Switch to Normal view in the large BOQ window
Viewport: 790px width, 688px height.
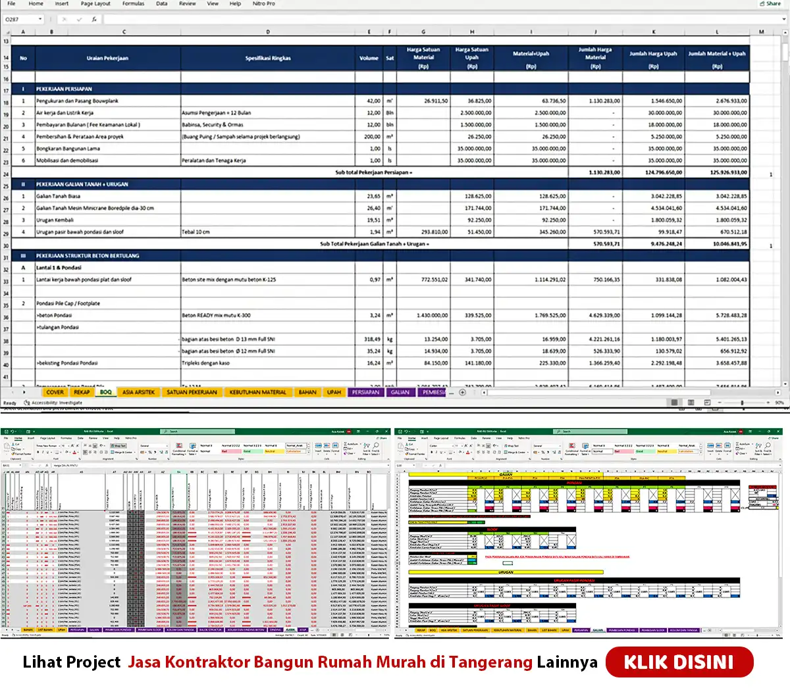(673, 403)
